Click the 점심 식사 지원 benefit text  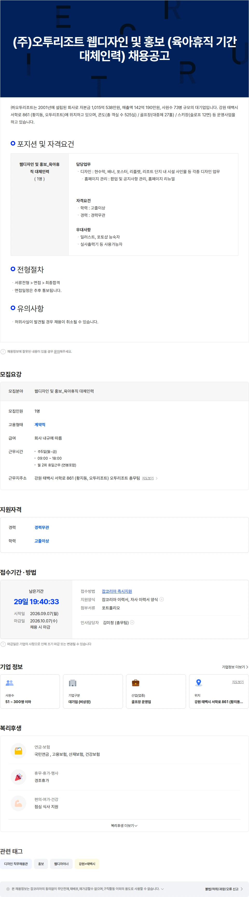tap(46, 806)
